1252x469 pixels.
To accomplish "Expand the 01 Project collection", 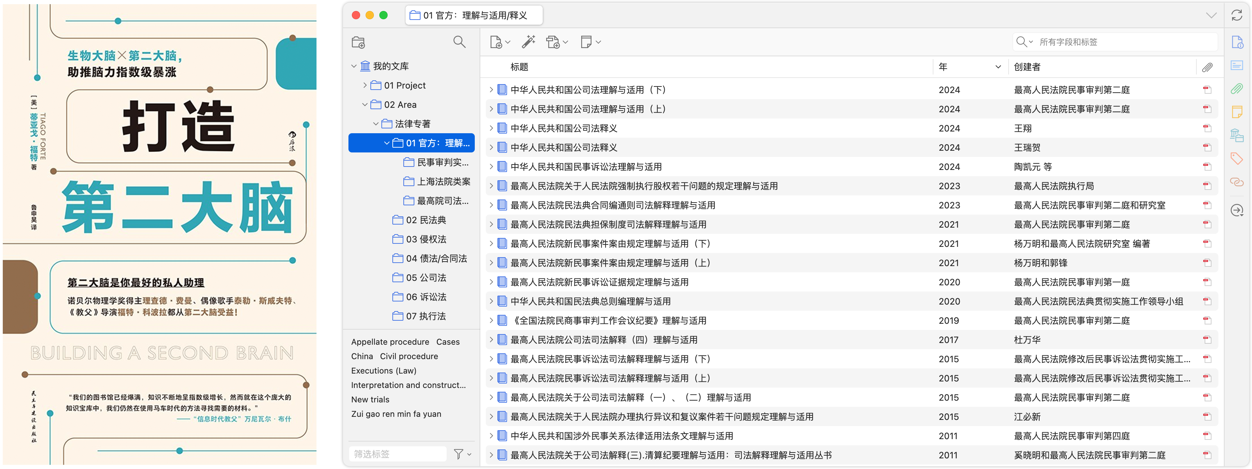I will 365,85.
